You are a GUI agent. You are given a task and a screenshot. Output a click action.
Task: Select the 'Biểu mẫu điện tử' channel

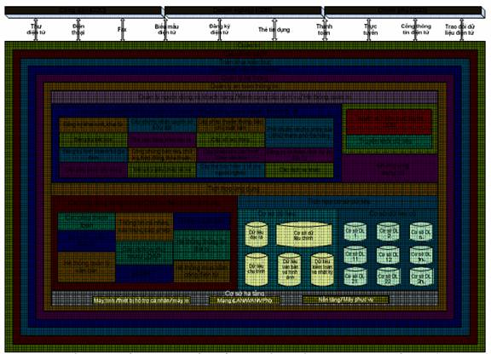pyautogui.click(x=166, y=30)
